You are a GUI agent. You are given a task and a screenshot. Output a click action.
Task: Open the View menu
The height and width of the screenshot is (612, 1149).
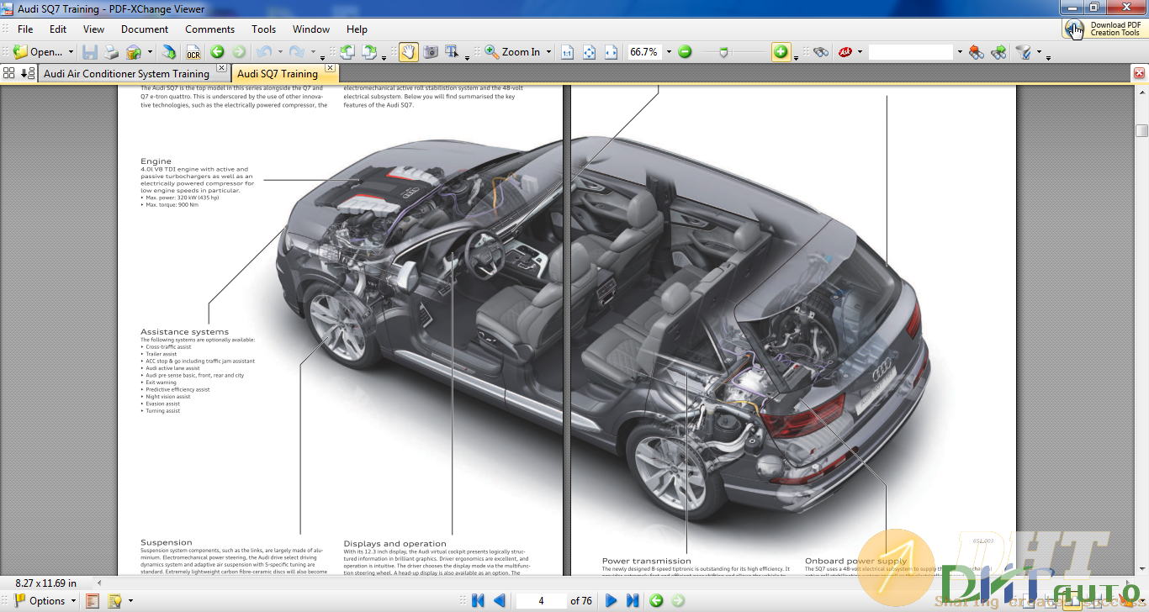pyautogui.click(x=93, y=29)
